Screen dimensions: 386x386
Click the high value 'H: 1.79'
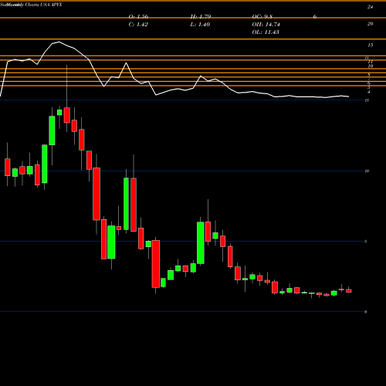[201, 17]
